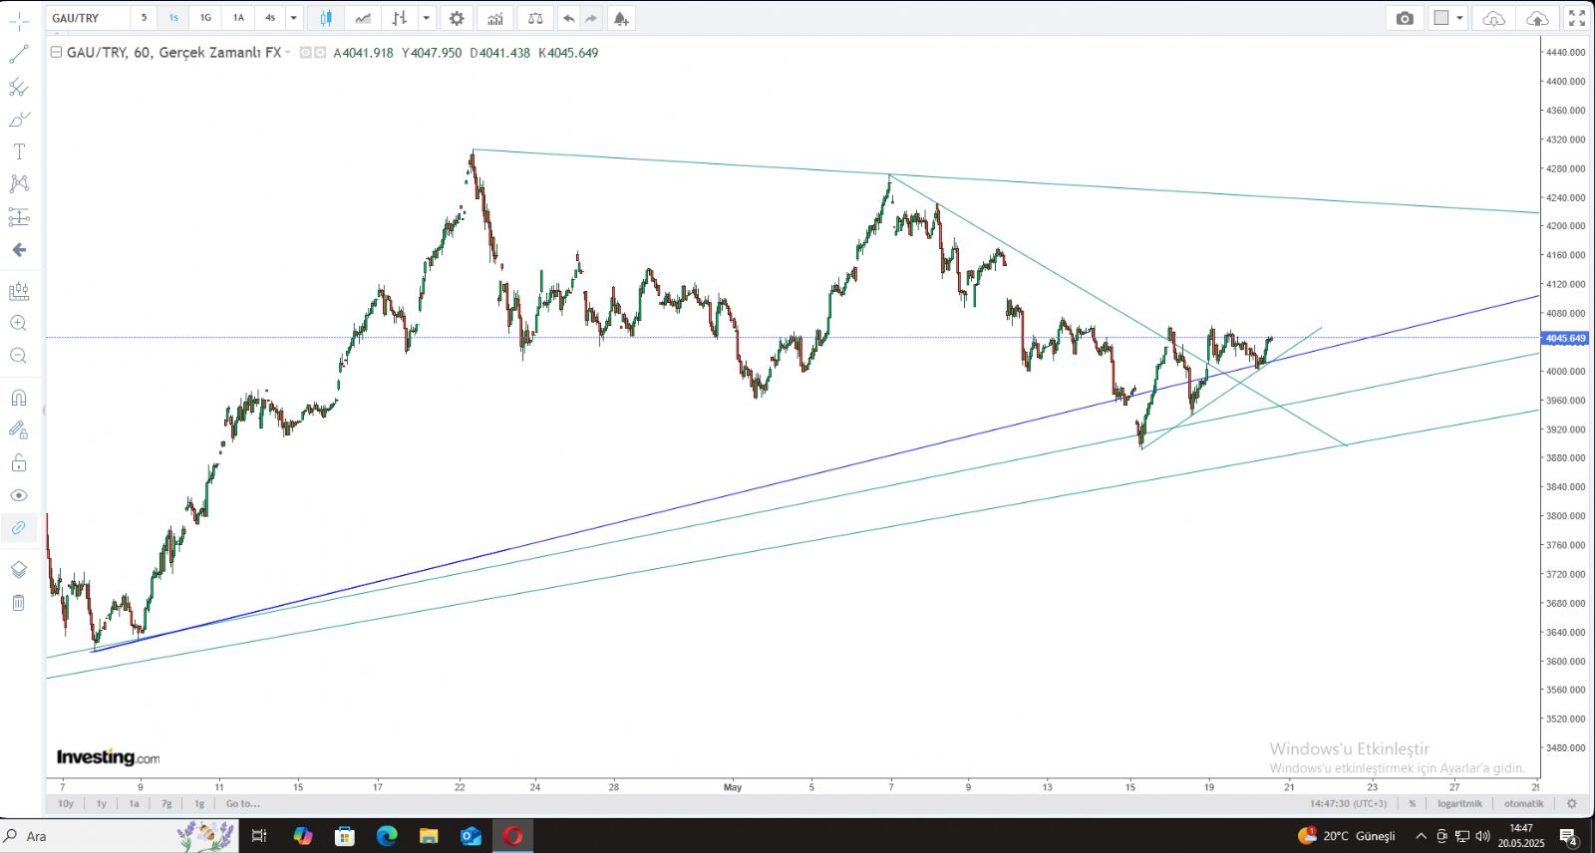
Task: Open the chart patterns tool
Action: (x=19, y=183)
